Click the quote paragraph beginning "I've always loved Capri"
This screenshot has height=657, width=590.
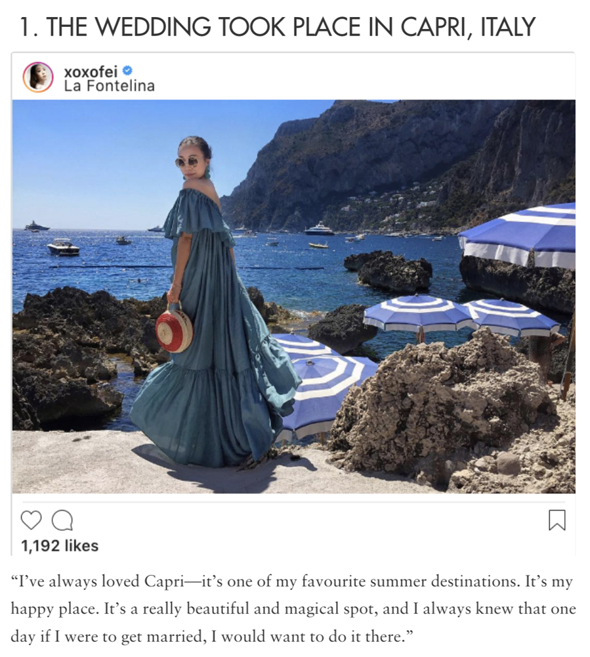[293, 609]
